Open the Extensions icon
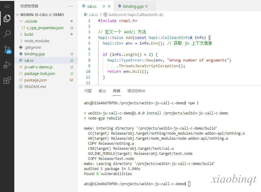 click(x=7, y=80)
